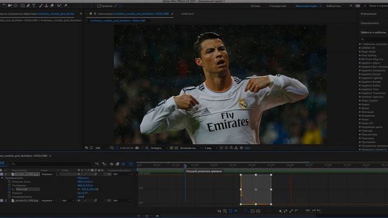388x218 pixels.
Task: Select the Roto Brush tool
Action: pyautogui.click(x=59, y=5)
